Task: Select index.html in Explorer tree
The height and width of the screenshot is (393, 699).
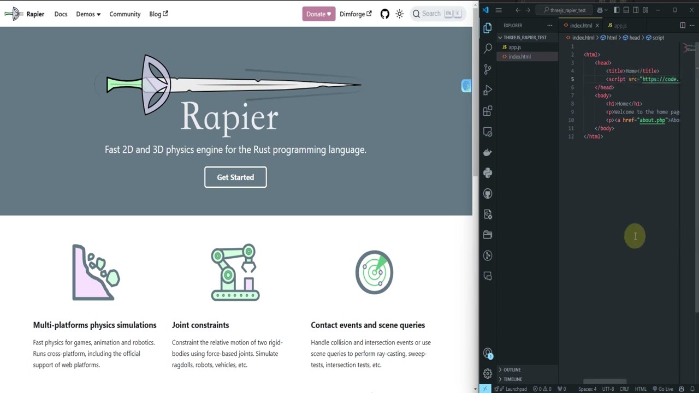Action: point(527,57)
